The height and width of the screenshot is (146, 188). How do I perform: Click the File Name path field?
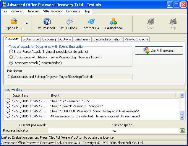pyautogui.click(x=69, y=77)
